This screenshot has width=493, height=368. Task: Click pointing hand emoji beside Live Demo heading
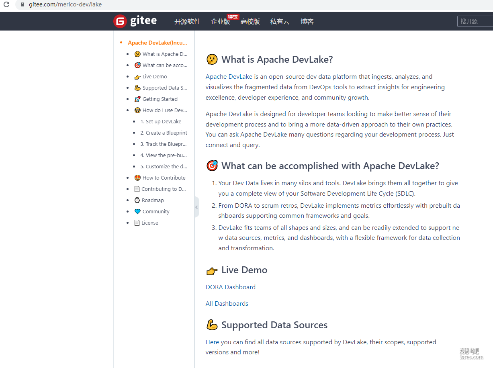click(x=212, y=270)
